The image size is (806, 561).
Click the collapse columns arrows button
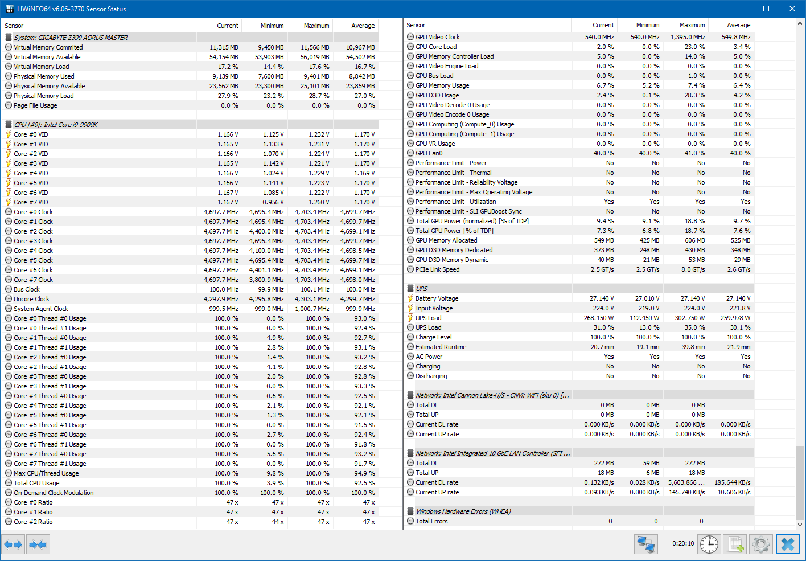[x=38, y=544]
